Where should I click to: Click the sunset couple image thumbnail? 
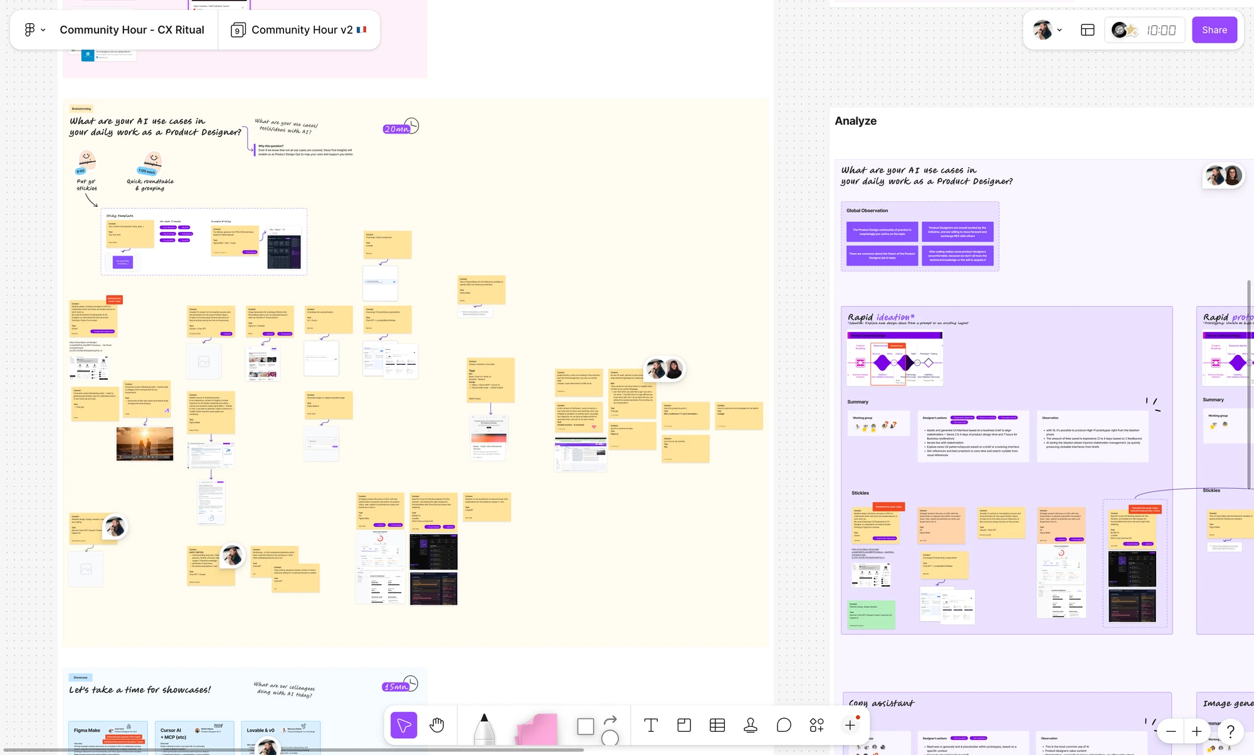tap(145, 444)
